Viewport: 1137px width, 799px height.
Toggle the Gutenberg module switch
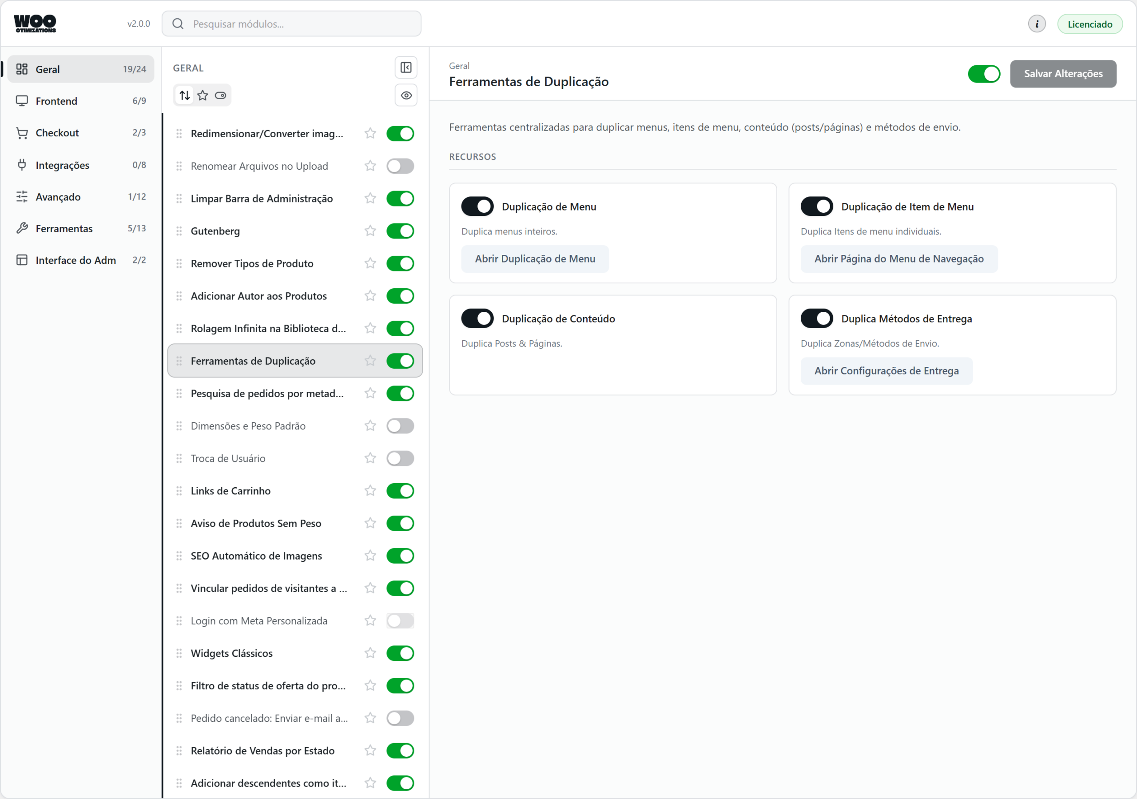(x=400, y=231)
